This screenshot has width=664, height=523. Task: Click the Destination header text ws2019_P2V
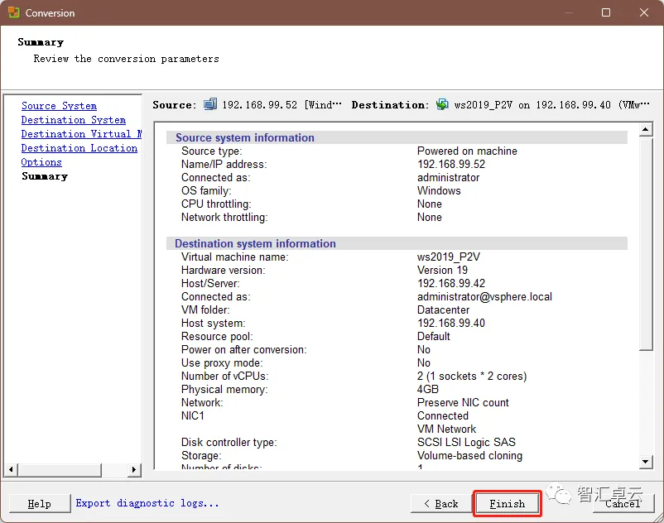484,104
